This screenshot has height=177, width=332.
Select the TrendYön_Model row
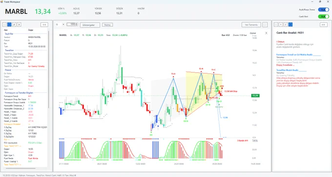point(25,66)
